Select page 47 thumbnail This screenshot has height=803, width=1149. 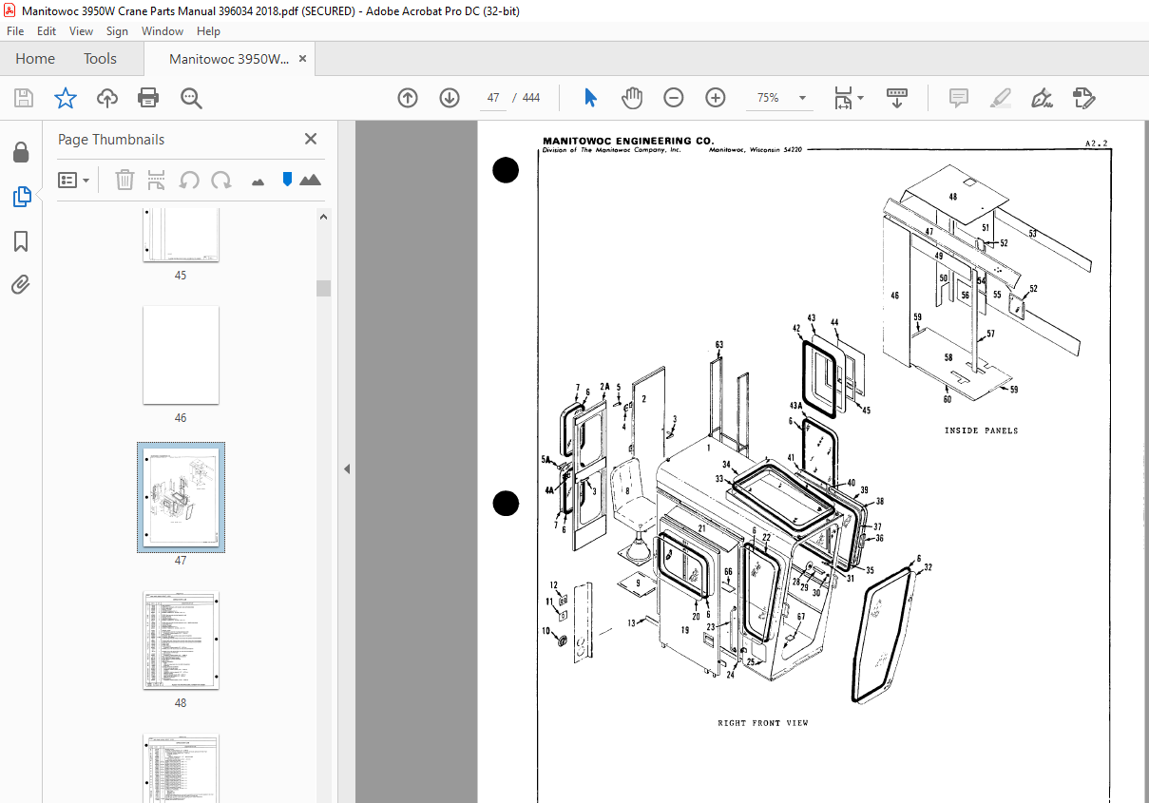[x=181, y=497]
